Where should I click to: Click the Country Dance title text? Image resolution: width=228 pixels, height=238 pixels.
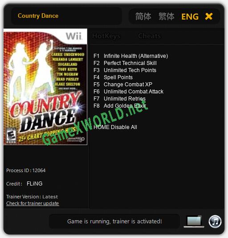38,16
